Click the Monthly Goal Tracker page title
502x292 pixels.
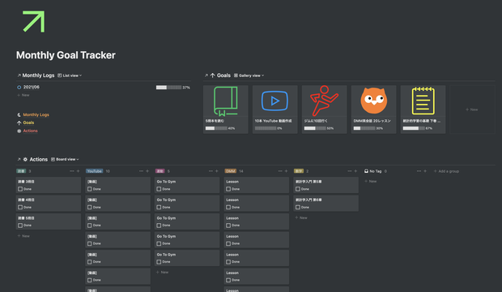click(x=66, y=55)
